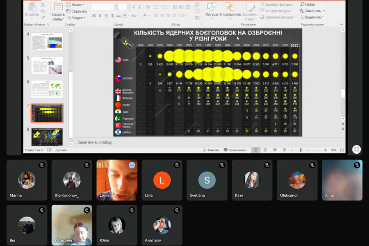369x246 pixels.
Task: Toggle italic formatting with the К button
Action: (100, 16)
